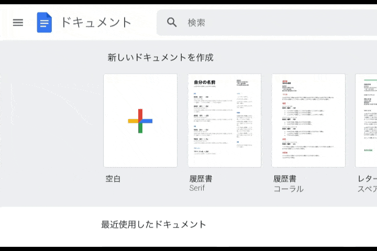Click the 新しいドキュメントを作成 heading
This screenshot has width=377, height=251.
click(160, 58)
